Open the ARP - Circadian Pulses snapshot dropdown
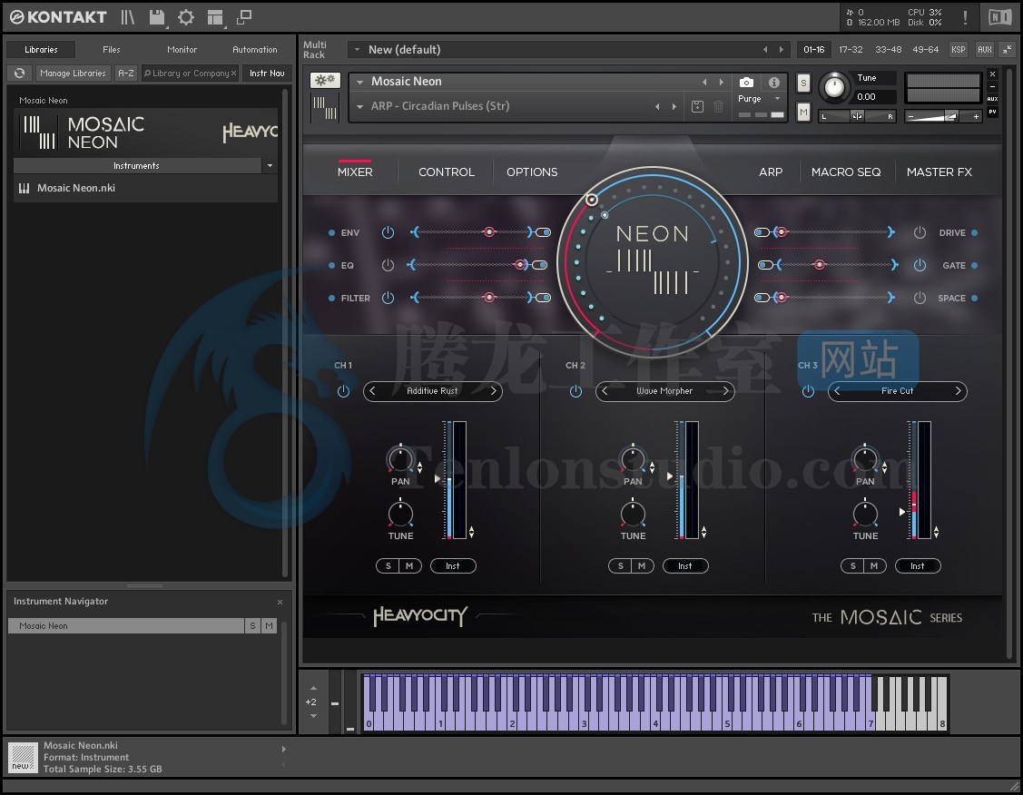Viewport: 1023px width, 795px height. click(x=359, y=106)
